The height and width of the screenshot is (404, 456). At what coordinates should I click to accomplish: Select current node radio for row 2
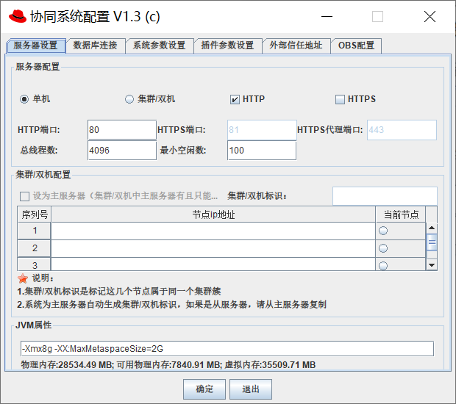pos(383,248)
